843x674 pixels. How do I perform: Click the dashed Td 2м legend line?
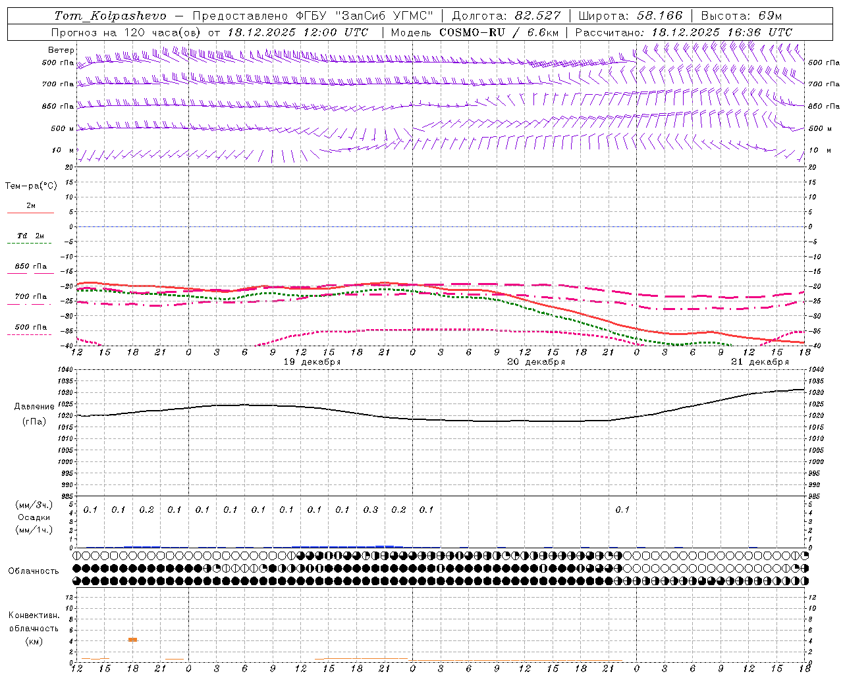pos(30,243)
